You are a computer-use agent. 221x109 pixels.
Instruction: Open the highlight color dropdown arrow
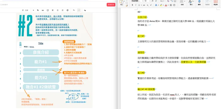coord(163,5)
